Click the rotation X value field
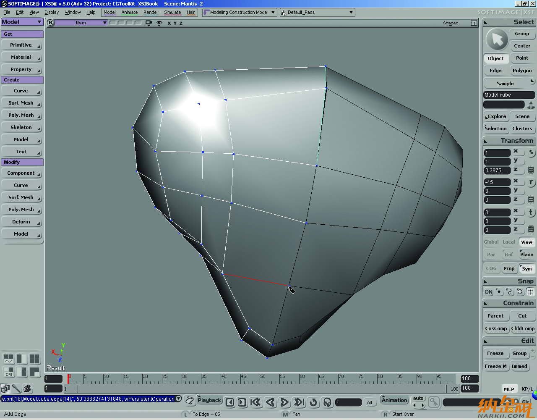 [497, 182]
